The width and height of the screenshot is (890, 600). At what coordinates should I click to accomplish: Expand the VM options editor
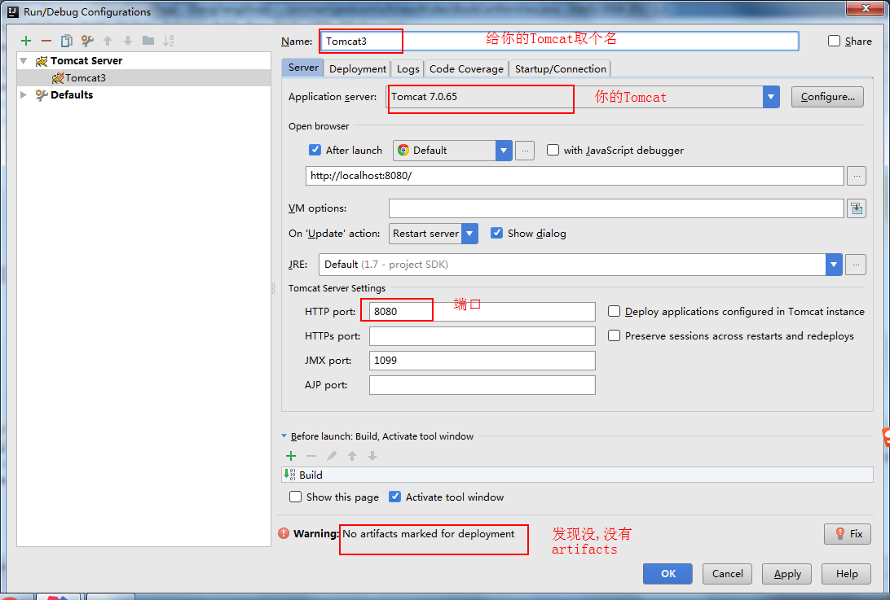(857, 208)
